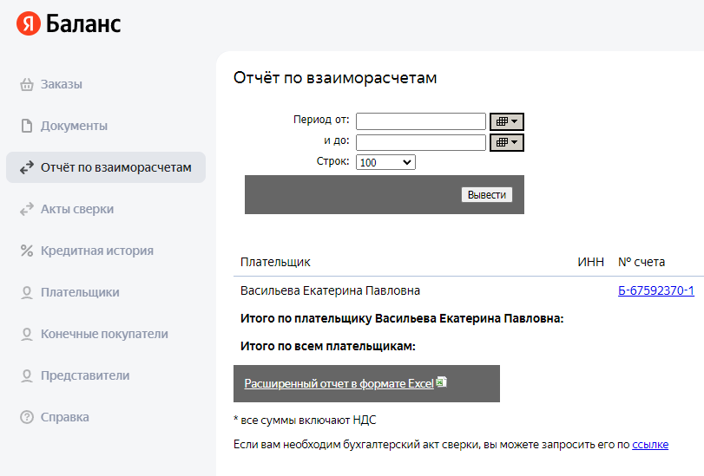This screenshot has width=704, height=476.
Task: Download Расширенный отчет в формате Excel
Action: [x=339, y=383]
